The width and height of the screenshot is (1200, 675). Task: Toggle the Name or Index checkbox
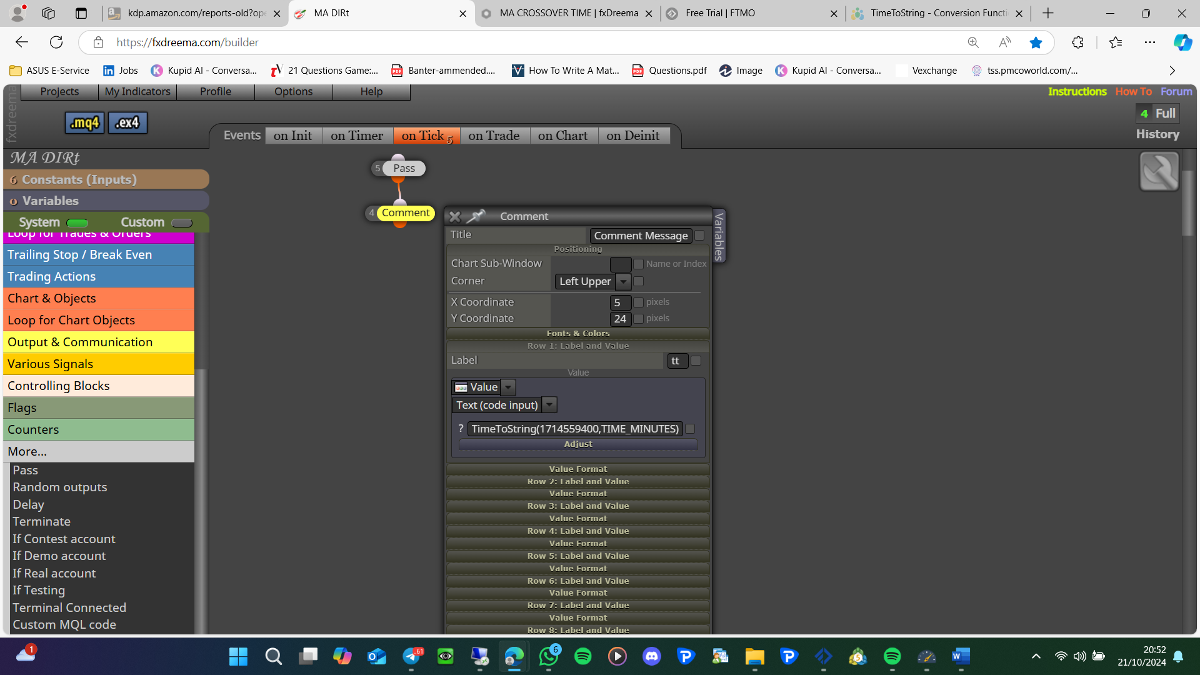click(x=638, y=264)
